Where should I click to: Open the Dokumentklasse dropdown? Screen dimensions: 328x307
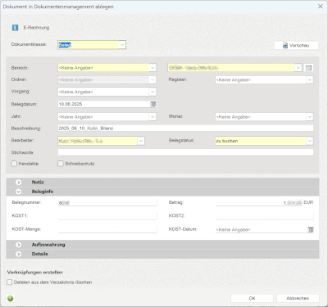click(x=122, y=45)
